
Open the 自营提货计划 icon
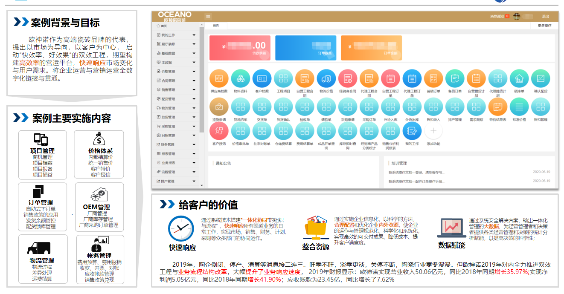click(476, 78)
